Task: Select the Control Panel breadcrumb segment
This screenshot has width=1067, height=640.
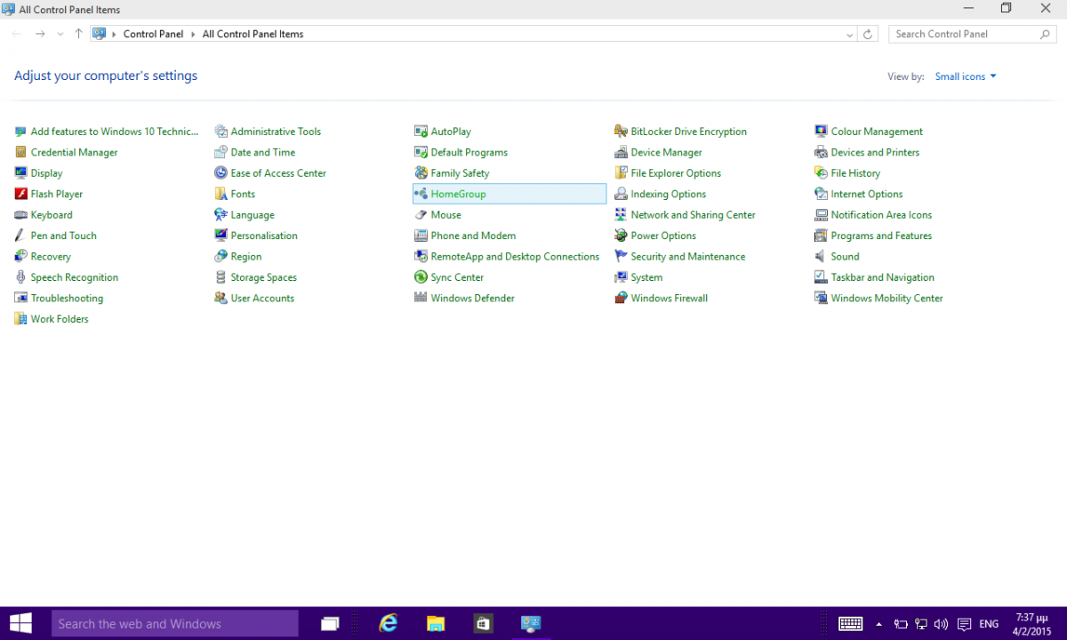Action: click(x=153, y=34)
